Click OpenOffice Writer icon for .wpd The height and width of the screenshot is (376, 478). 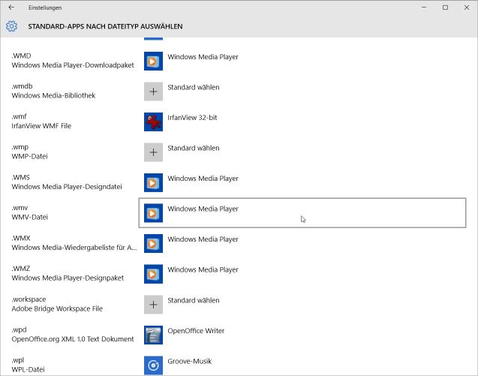[153, 335]
